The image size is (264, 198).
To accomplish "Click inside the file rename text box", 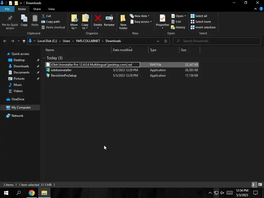I will click(x=95, y=65).
